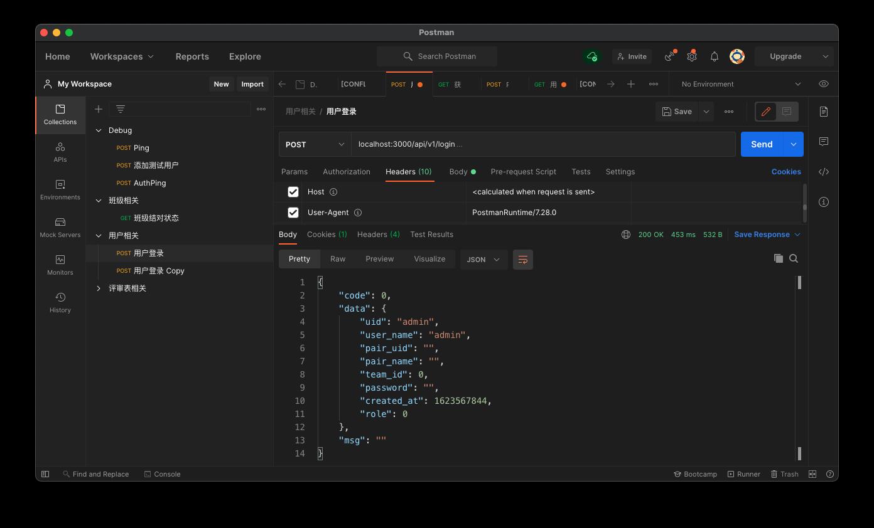
Task: Toggle the sidebar from status bar icon
Action: tap(45, 474)
